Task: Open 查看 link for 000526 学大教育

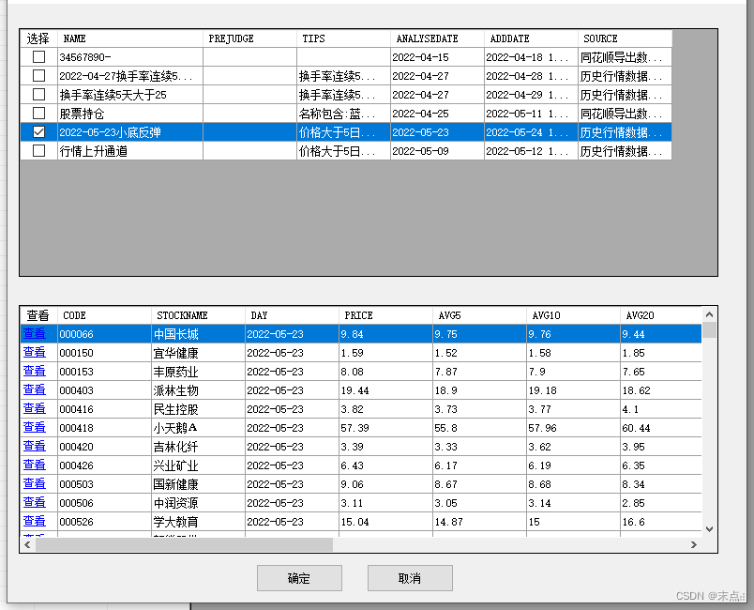Action: point(34,521)
